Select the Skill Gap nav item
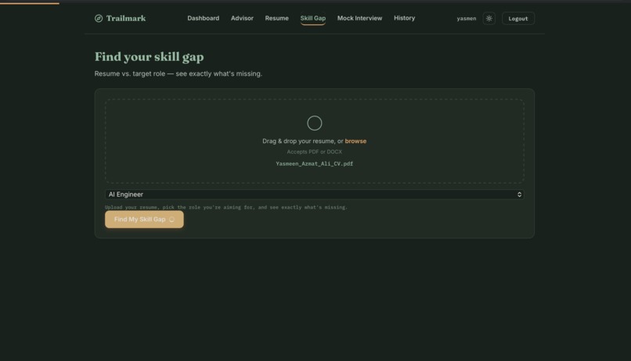This screenshot has height=361, width=631. pyautogui.click(x=312, y=18)
